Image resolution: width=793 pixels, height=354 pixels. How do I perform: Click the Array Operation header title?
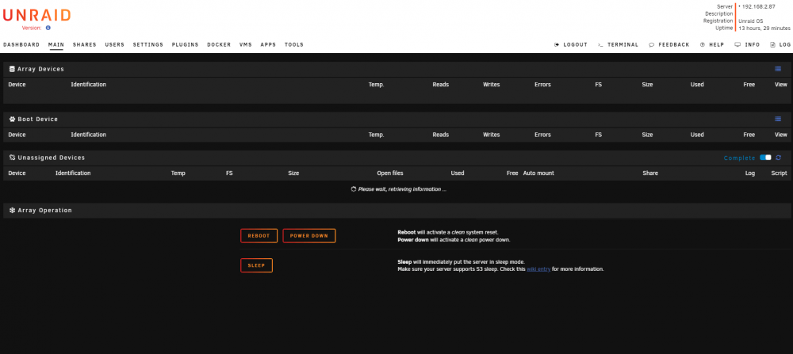tap(44, 210)
